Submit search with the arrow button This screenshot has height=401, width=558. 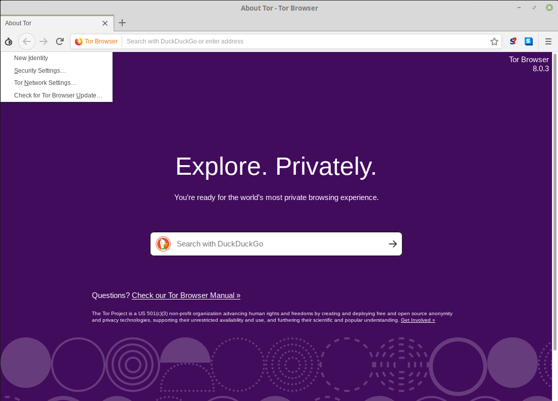click(x=392, y=244)
